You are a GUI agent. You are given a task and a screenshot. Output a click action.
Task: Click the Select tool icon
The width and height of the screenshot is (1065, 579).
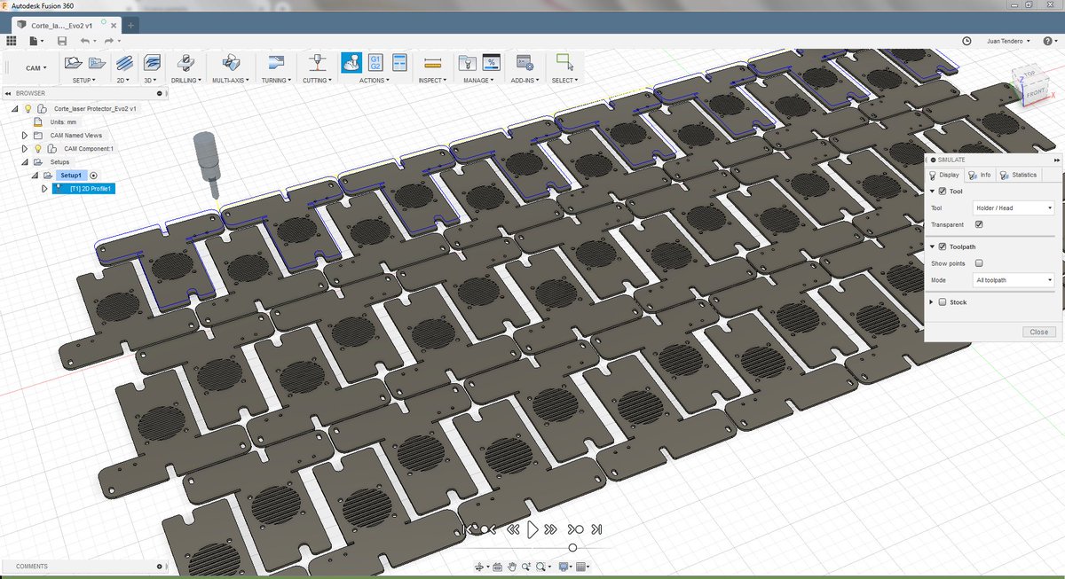564,63
